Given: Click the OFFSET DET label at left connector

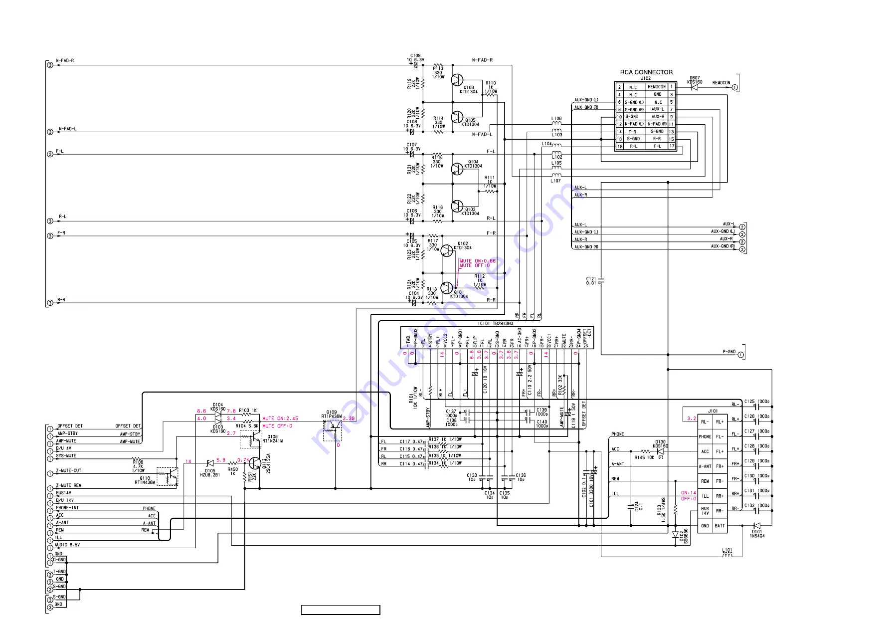Looking at the screenshot, I should point(70,426).
